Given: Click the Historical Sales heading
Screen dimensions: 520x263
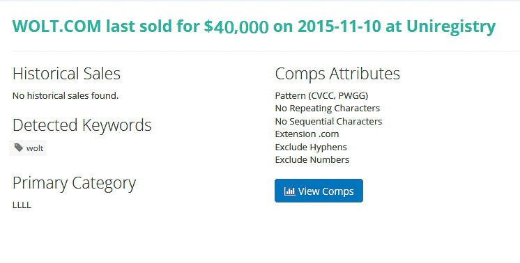Looking at the screenshot, I should click(x=66, y=74).
